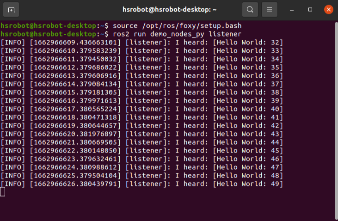Click the line Hello World: 49
Viewport: 338px width, 221px height.
(141, 184)
